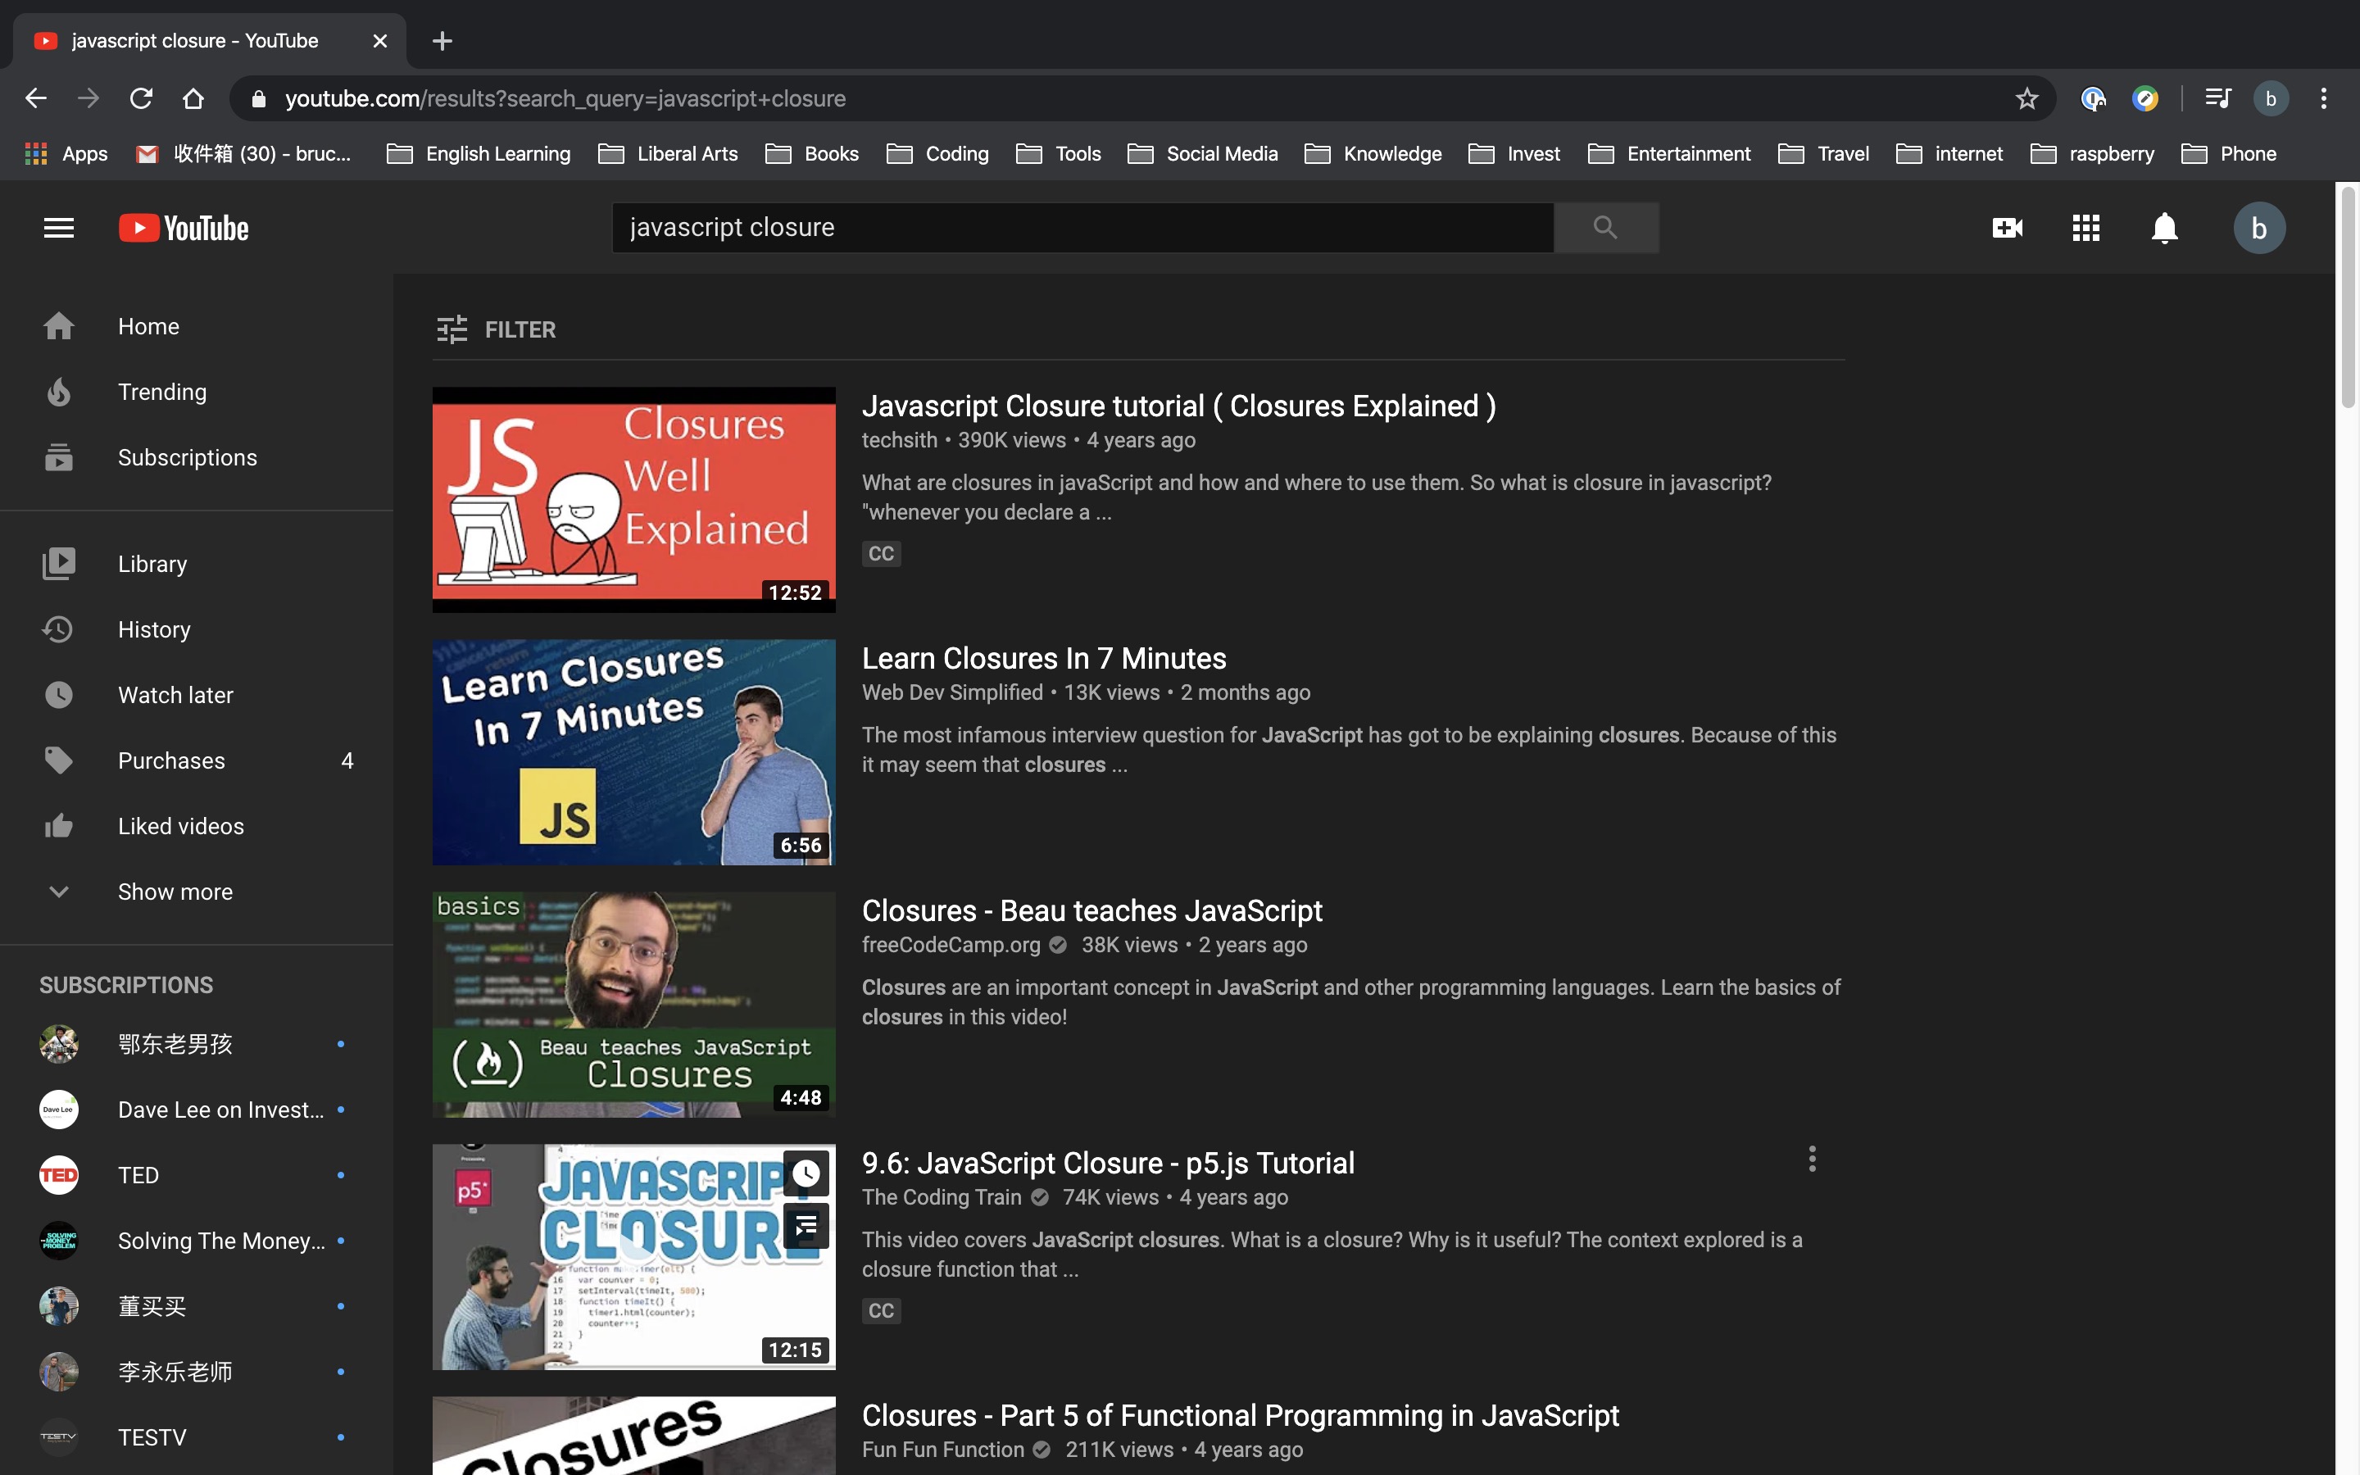The image size is (2360, 1475).
Task: Click the watch later clock on p5.js thumbnail
Action: pyautogui.click(x=806, y=1173)
